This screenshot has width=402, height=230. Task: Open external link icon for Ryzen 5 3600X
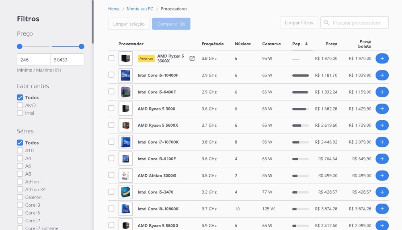[x=192, y=59]
